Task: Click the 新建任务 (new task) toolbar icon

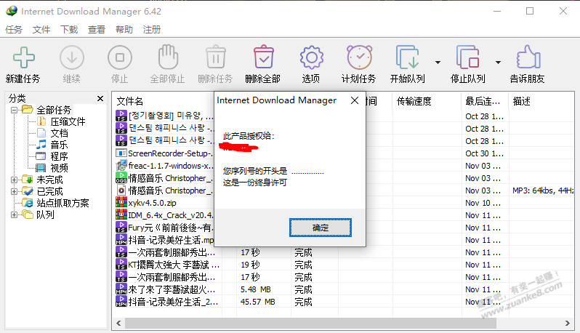Action: click(23, 57)
